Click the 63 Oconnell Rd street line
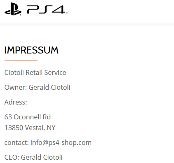The width and height of the screenshot is (174, 163). pos(28,117)
